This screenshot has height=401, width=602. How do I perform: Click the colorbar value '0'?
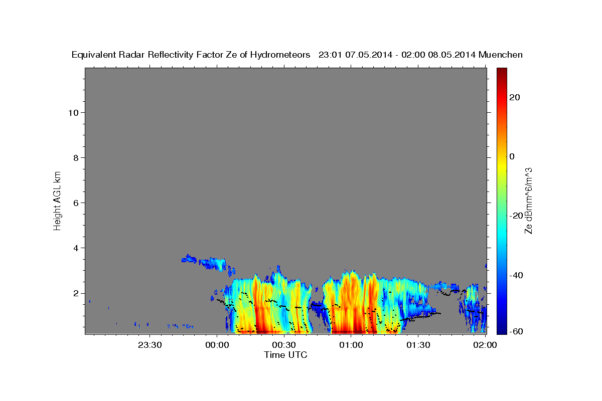[x=512, y=156]
